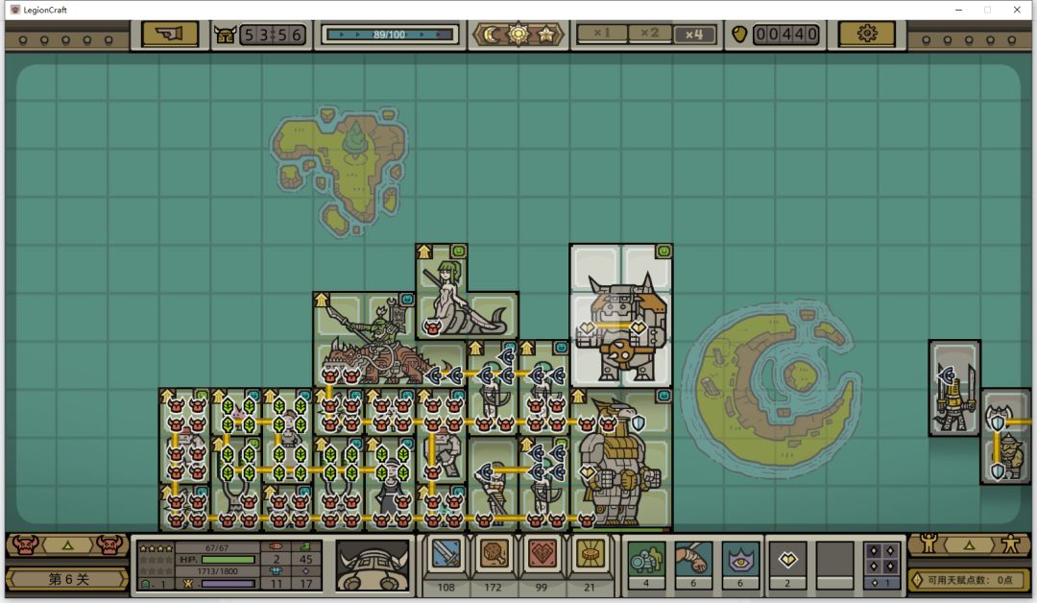Select the golden sunburst skill labeled 21
Image resolution: width=1037 pixels, height=603 pixels.
[590, 554]
